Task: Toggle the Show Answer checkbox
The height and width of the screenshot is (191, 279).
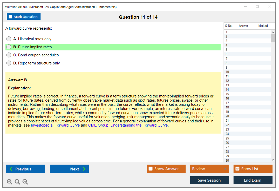Action: (x=151, y=169)
